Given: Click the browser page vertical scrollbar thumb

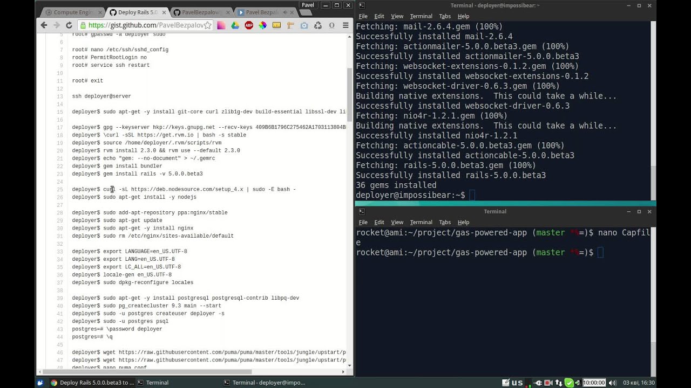Looking at the screenshot, I should coord(349,95).
